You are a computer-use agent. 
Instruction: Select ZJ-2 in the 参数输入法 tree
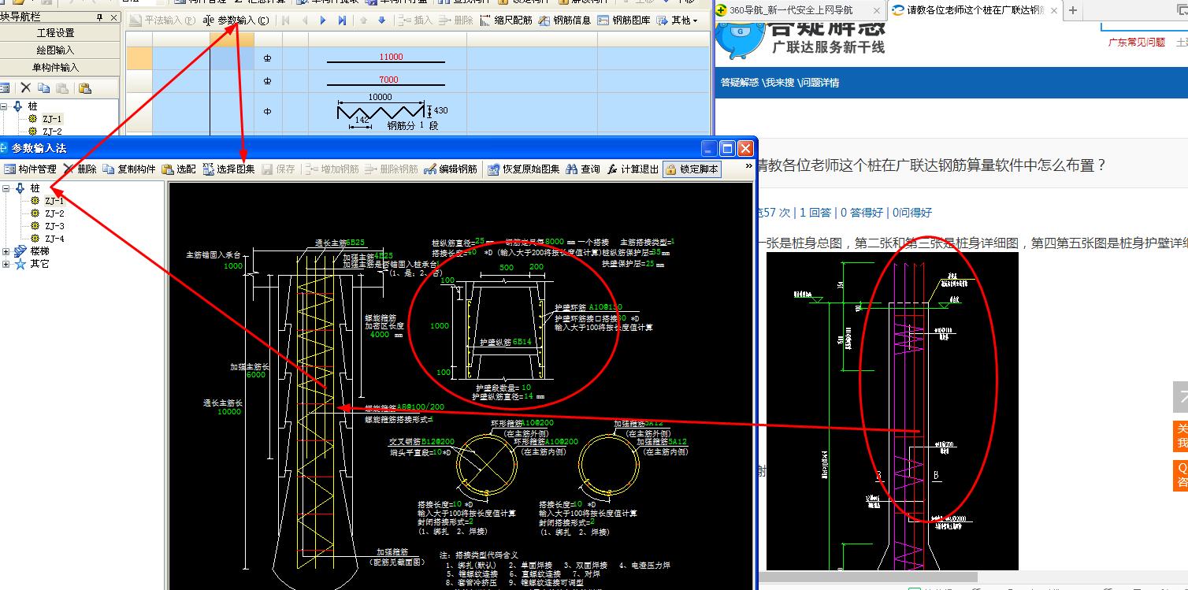pyautogui.click(x=54, y=213)
